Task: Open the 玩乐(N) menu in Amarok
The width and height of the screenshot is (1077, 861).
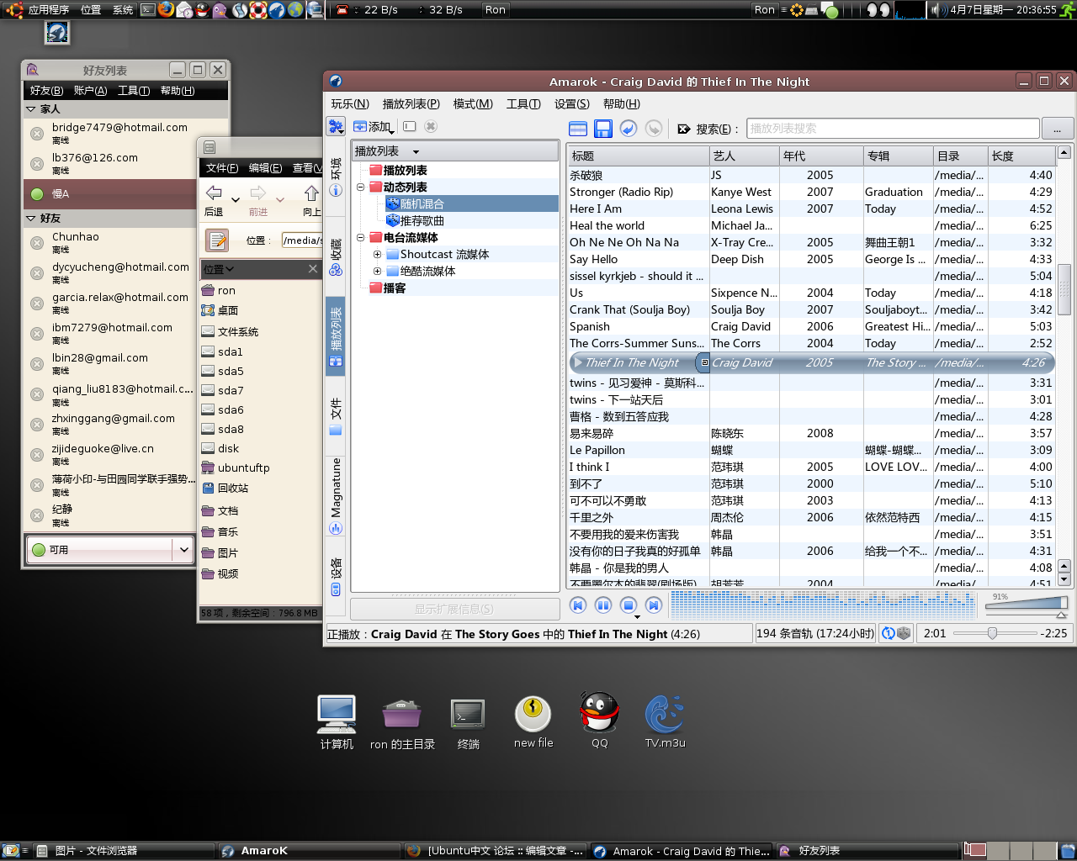Action: click(x=350, y=103)
